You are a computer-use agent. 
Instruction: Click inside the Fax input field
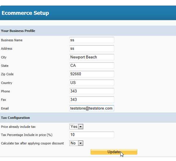click(x=92, y=99)
